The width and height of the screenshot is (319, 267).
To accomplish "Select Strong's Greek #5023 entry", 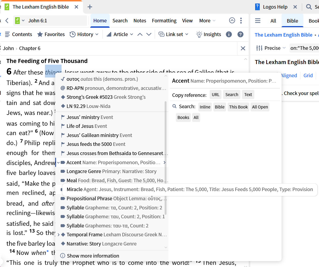I will 112,97.
